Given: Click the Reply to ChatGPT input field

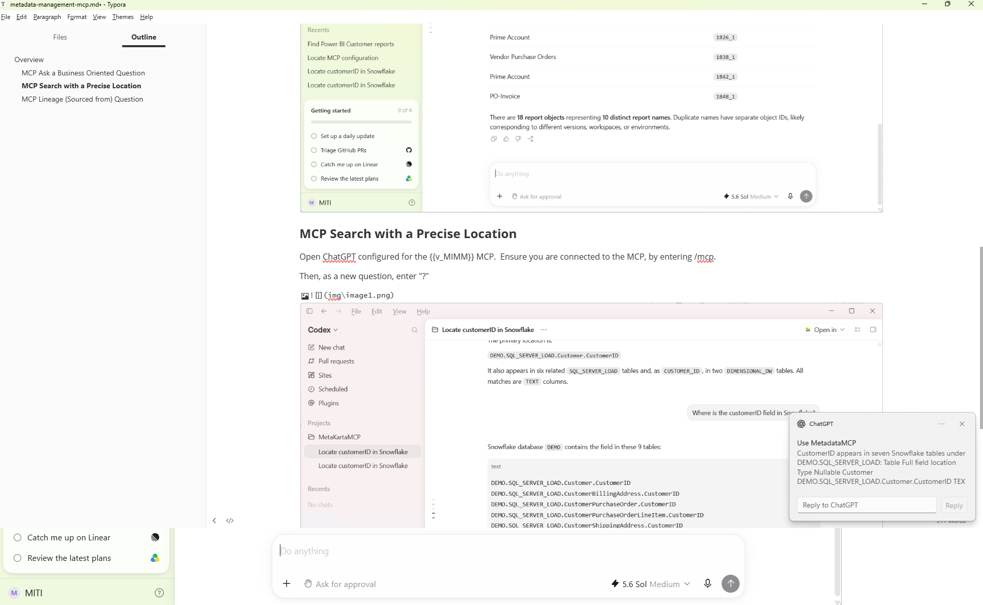Looking at the screenshot, I should click(x=866, y=505).
